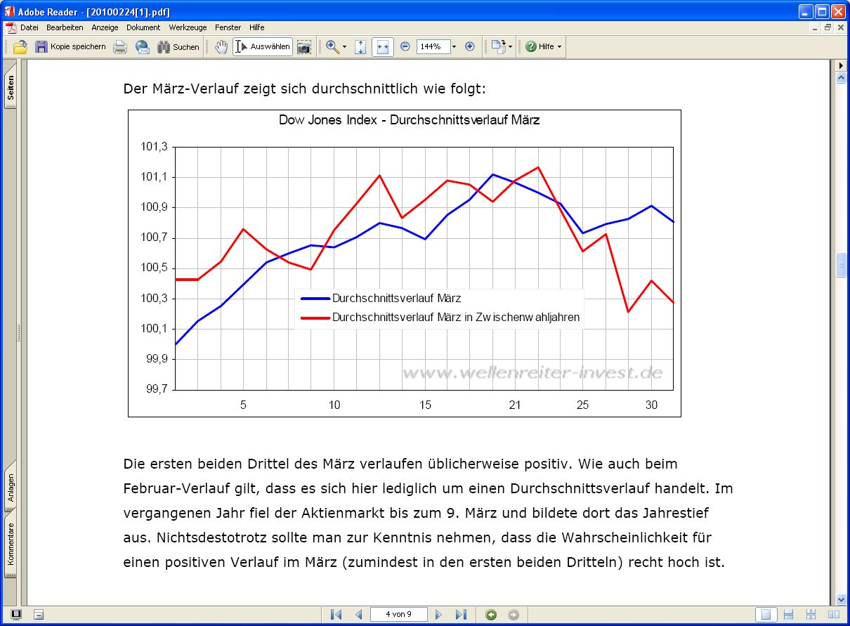Screen dimensions: 850x626
Task: Click the PDF document icon in menu bar
Action: pos(11,27)
